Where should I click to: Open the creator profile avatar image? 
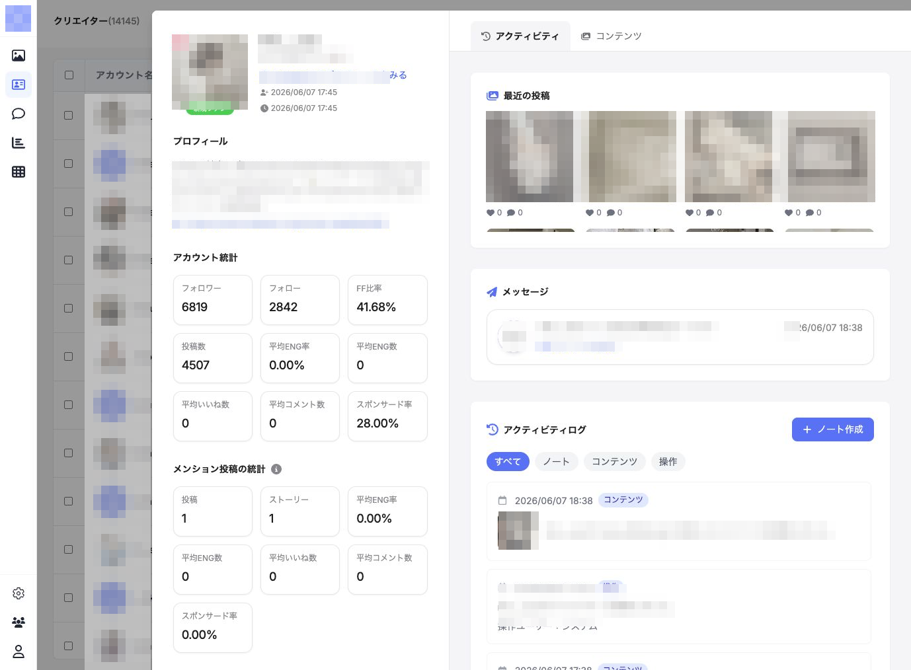[210, 72]
